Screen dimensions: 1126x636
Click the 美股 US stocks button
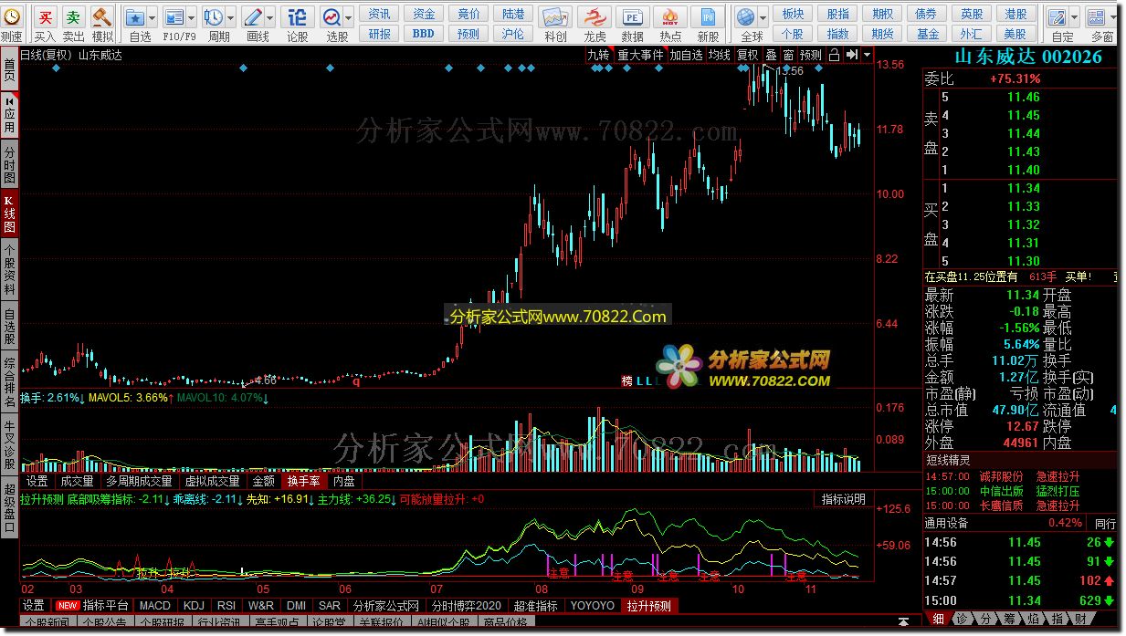[1016, 34]
